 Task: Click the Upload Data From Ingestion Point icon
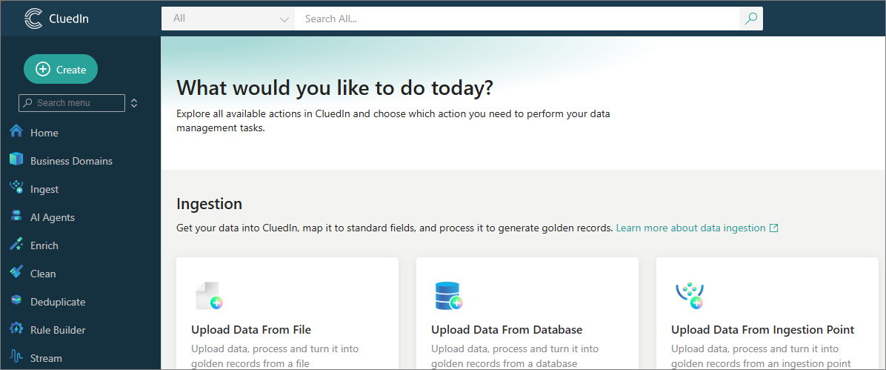click(x=689, y=296)
